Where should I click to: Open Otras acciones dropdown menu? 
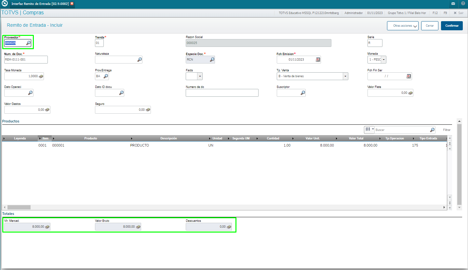403,26
